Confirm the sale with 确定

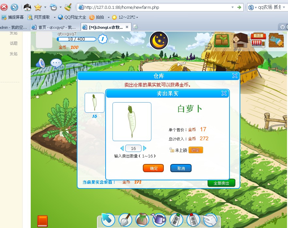153,168
